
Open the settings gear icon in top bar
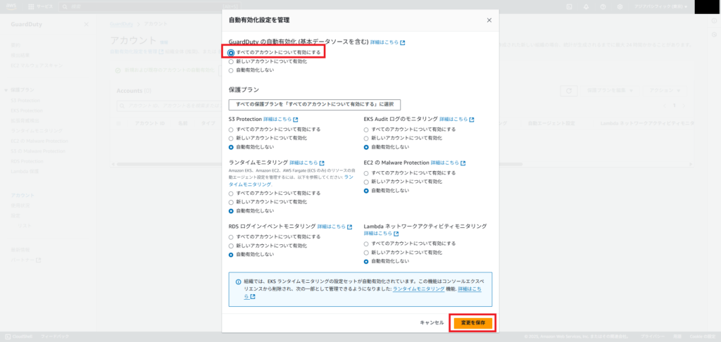click(x=620, y=7)
